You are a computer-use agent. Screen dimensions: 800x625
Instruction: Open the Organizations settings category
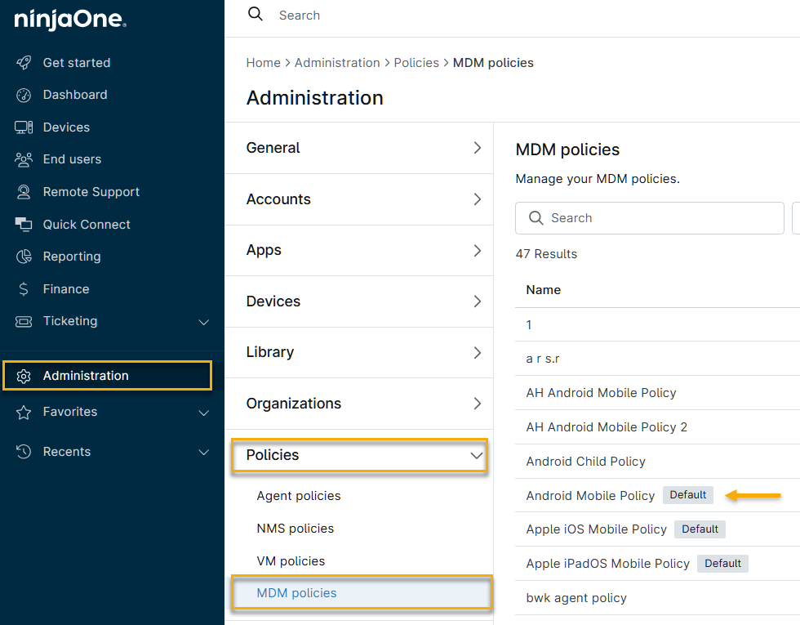pyautogui.click(x=358, y=404)
